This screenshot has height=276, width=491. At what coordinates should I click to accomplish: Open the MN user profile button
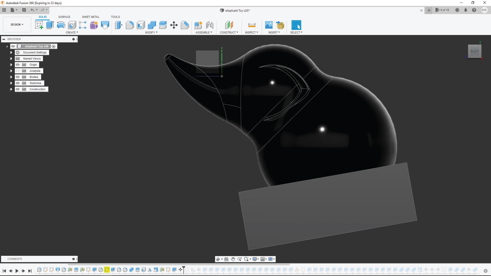coord(484,10)
